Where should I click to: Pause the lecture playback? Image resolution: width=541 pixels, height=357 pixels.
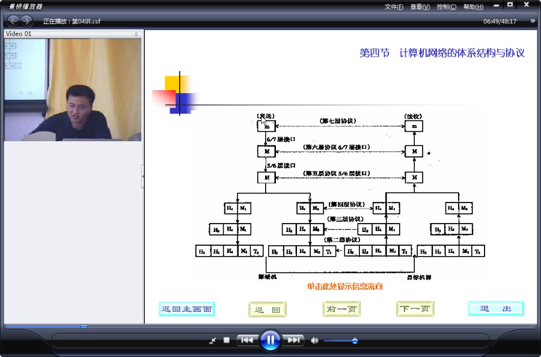[x=270, y=340]
